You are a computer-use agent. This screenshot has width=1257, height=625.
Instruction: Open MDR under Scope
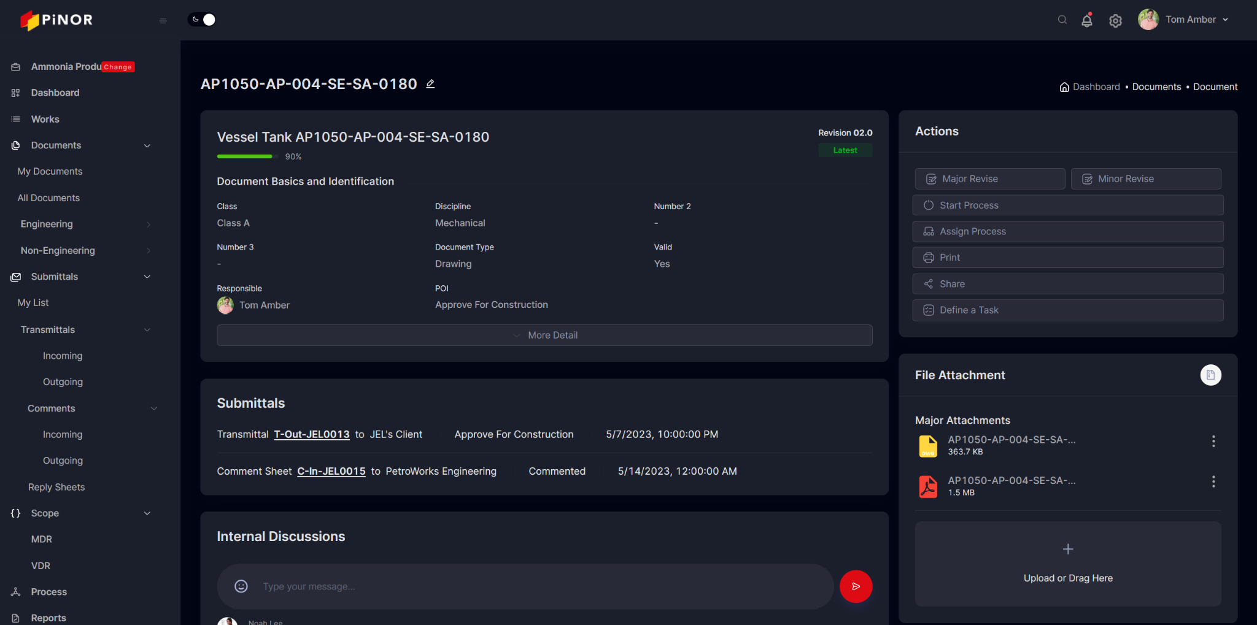[x=42, y=539]
